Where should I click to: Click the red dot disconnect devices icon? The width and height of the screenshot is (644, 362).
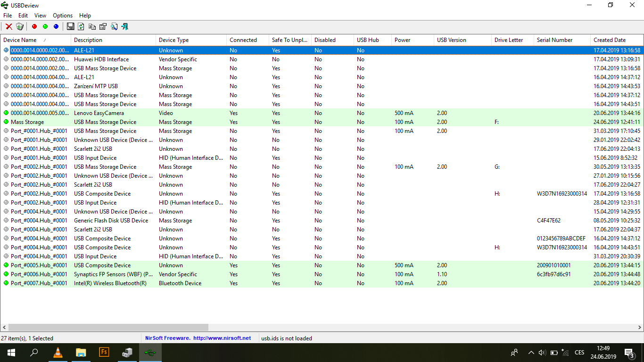34,26
